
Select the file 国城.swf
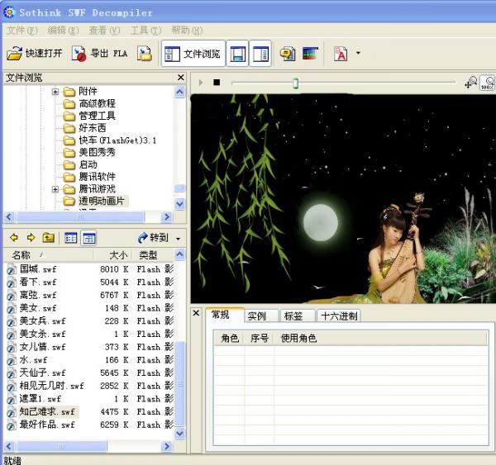pos(31,269)
